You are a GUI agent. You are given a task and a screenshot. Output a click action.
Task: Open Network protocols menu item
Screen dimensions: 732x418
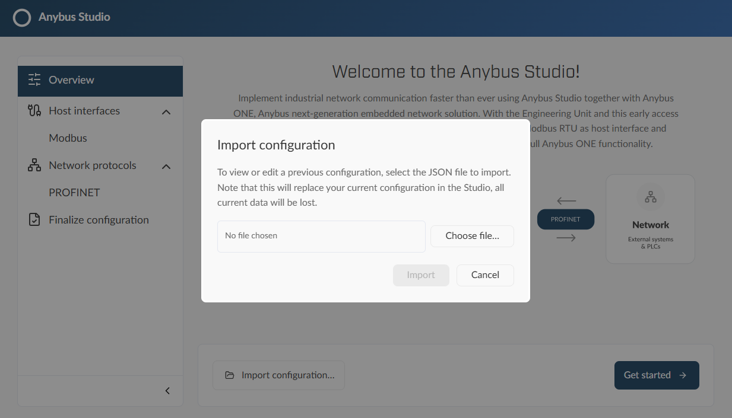click(x=100, y=165)
